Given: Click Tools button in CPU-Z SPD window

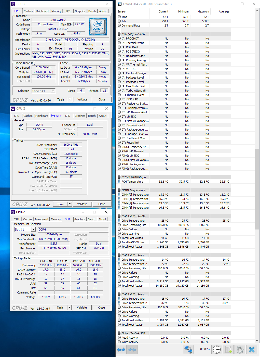Looking at the screenshot, I should (x=60, y=308).
